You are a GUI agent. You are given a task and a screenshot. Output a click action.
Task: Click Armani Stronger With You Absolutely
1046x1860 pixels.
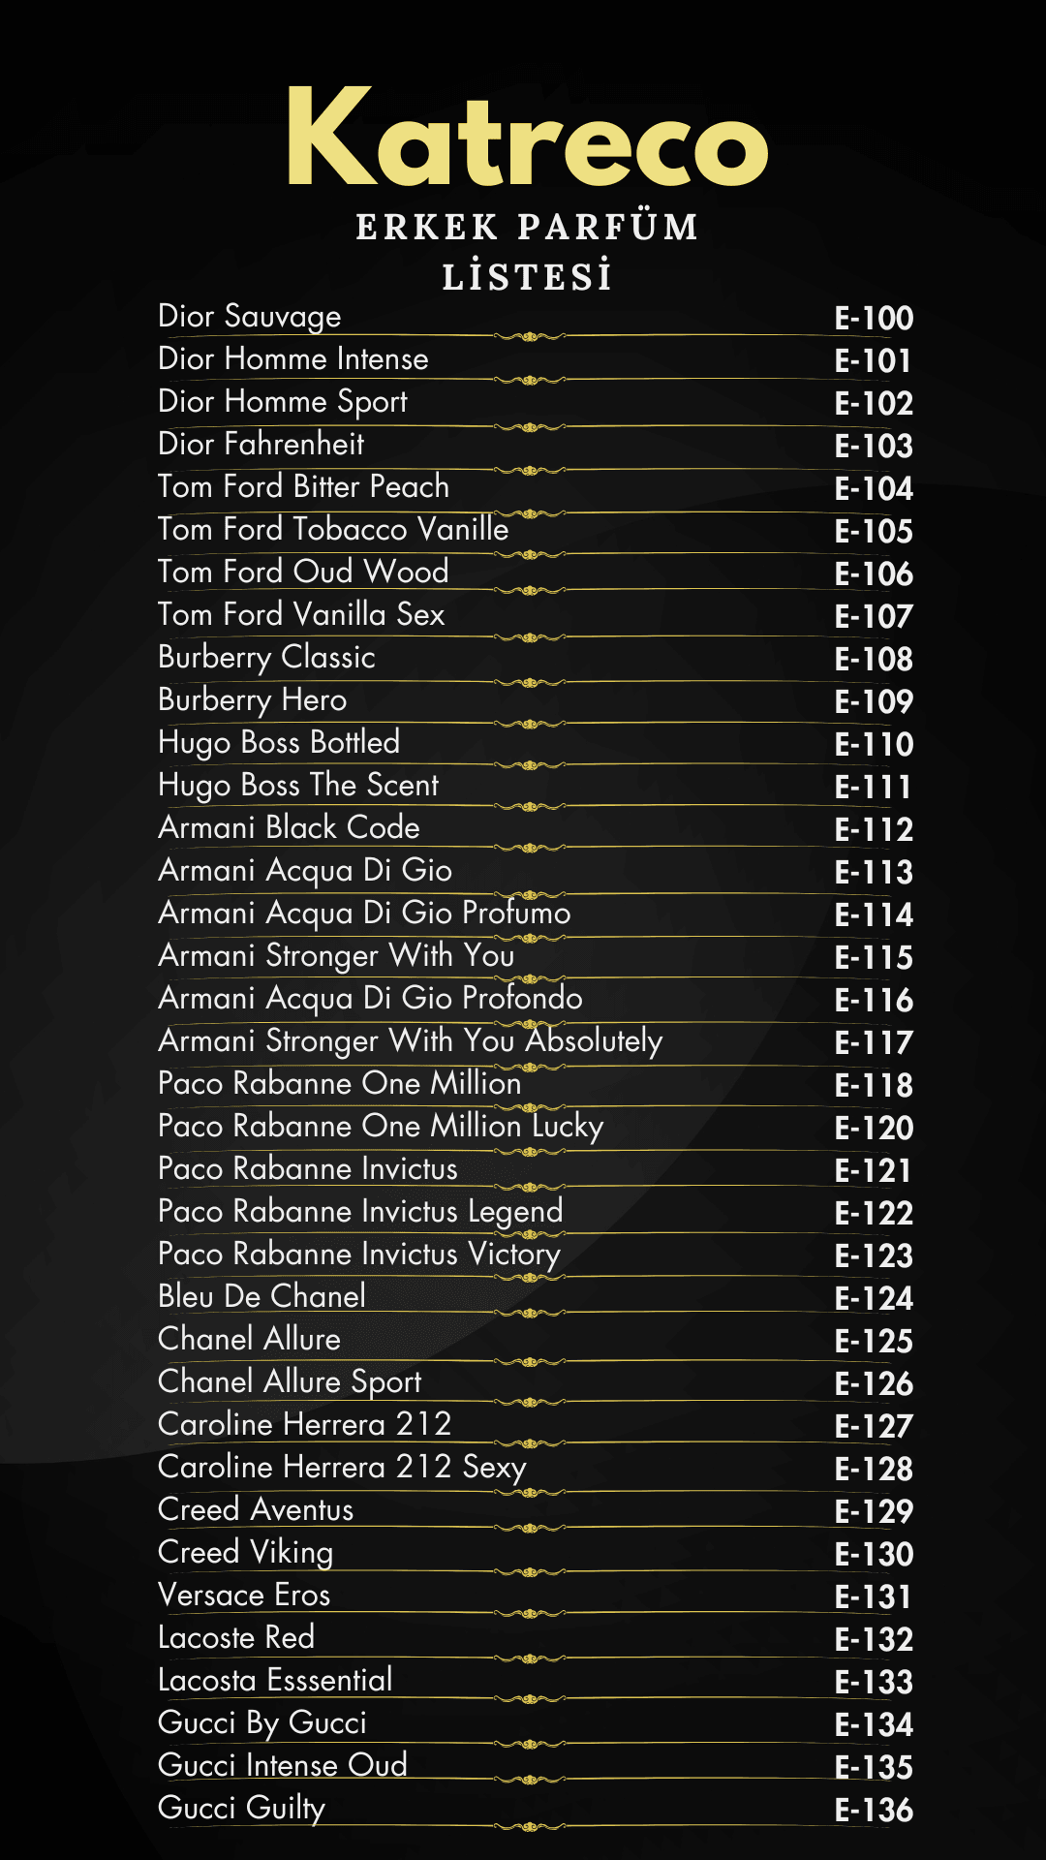(411, 1041)
